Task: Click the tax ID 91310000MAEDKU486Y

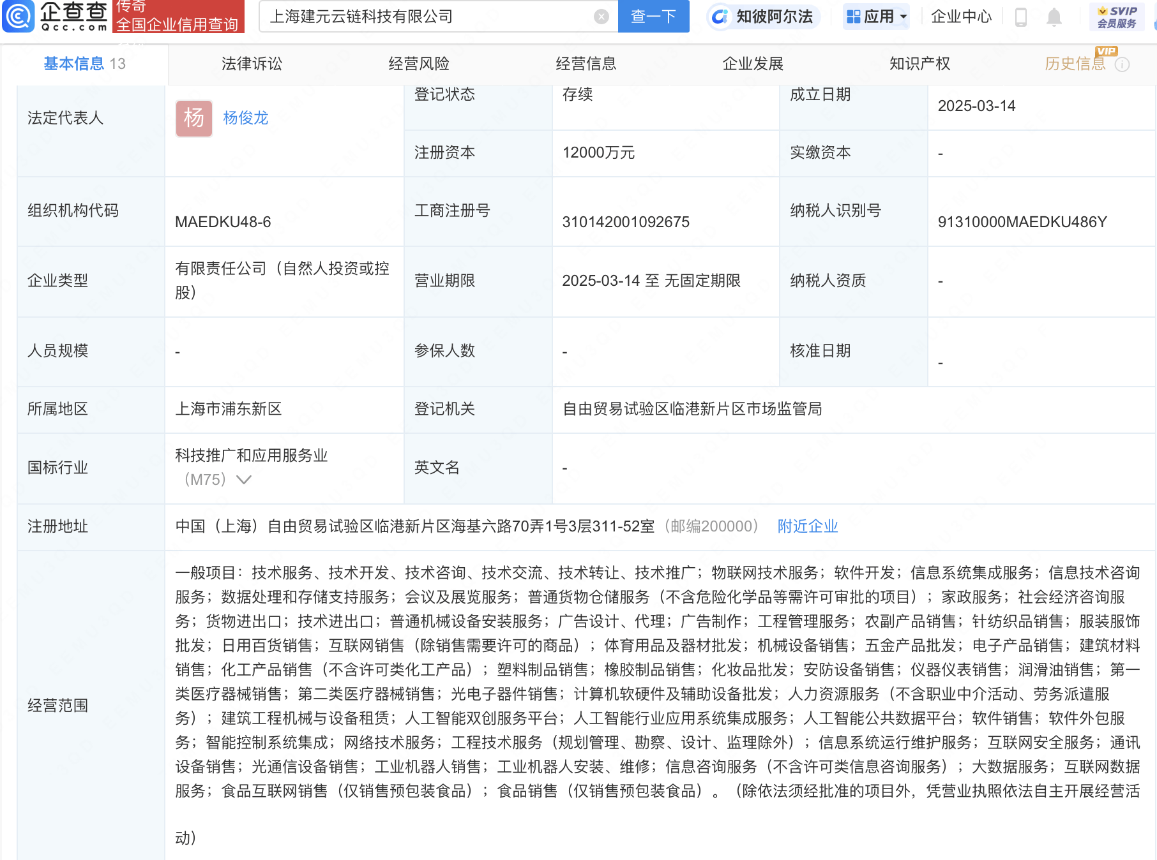Action: point(1022,222)
